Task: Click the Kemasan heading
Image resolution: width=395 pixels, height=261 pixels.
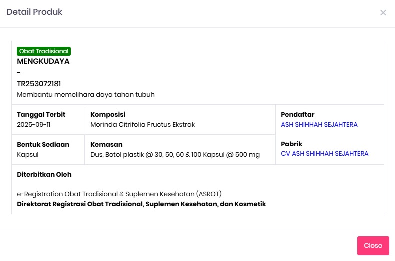Action: 106,145
